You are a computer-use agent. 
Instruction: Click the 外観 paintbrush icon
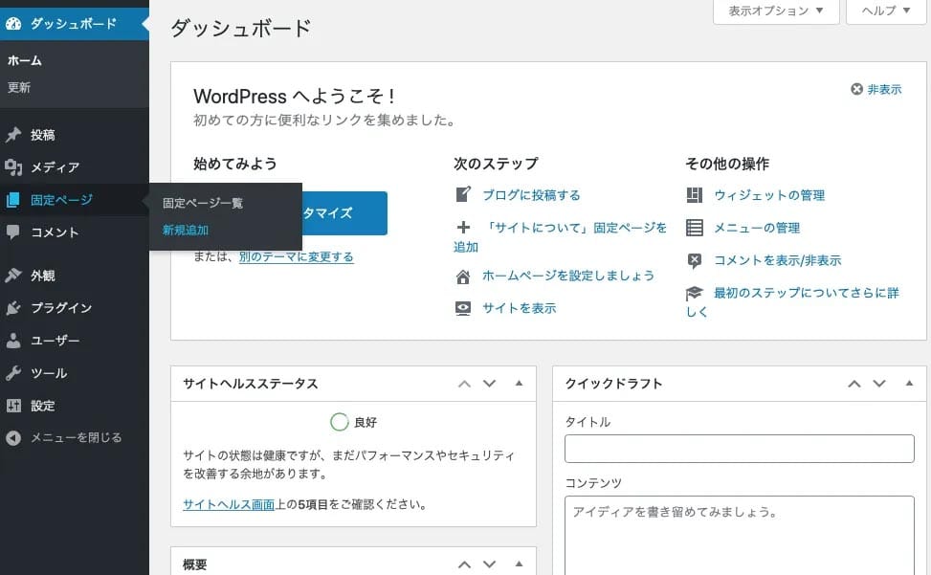[x=13, y=276]
